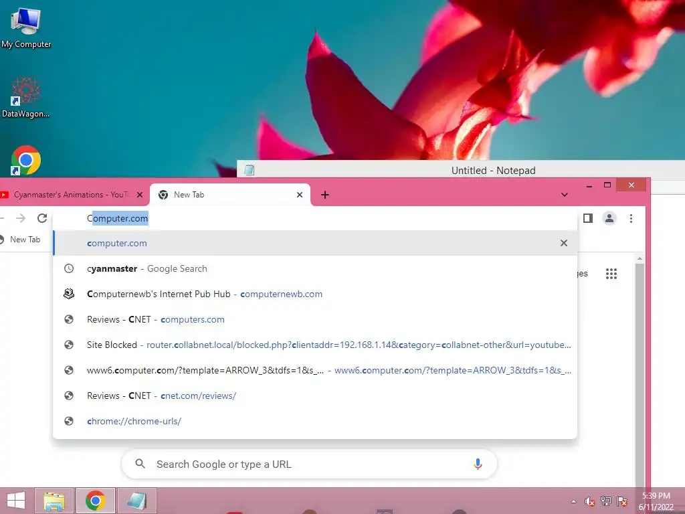
Task: Select Reviews - CNET computers.com suggestion
Action: [x=315, y=319]
